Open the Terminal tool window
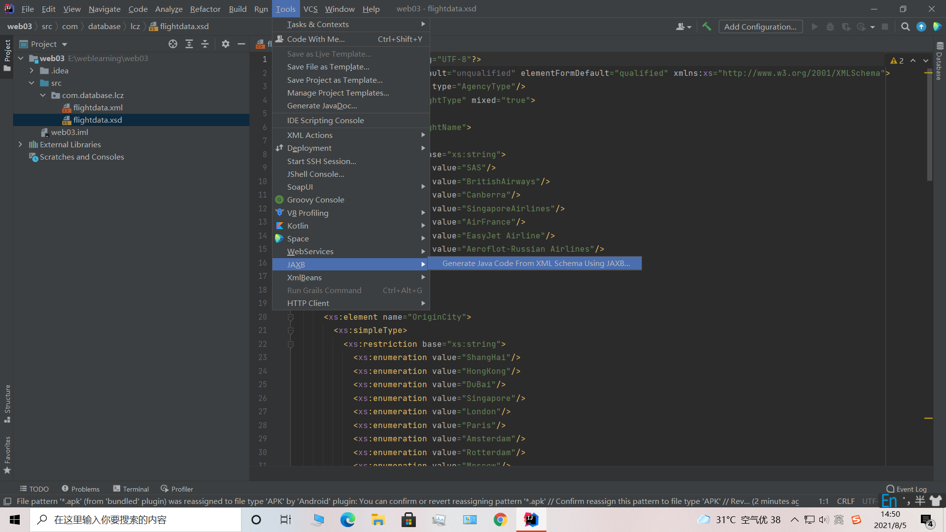Image resolution: width=946 pixels, height=532 pixels. tap(131, 489)
